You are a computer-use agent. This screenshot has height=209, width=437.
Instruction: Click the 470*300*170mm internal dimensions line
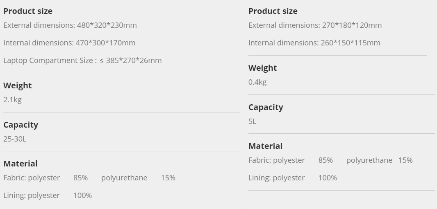pos(69,43)
